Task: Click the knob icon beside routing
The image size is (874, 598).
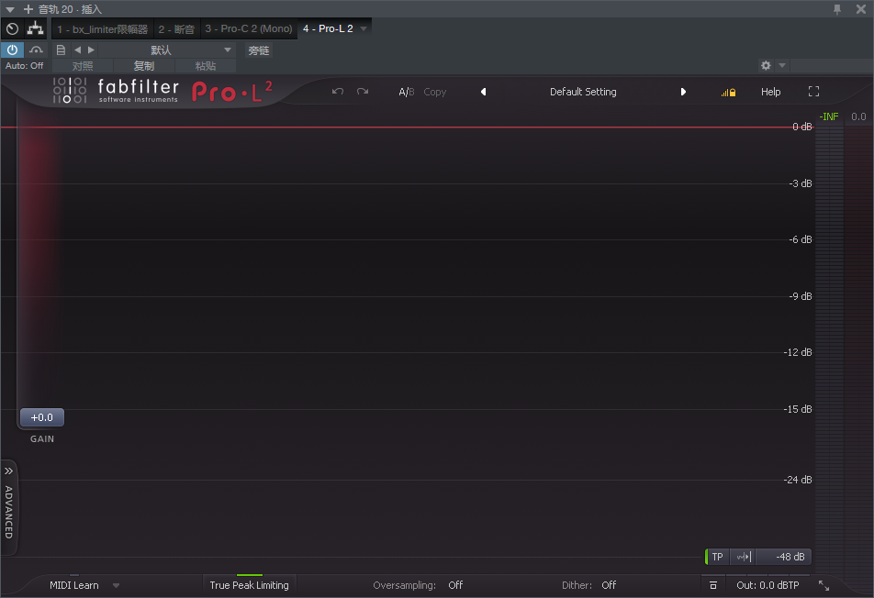Action: [12, 28]
